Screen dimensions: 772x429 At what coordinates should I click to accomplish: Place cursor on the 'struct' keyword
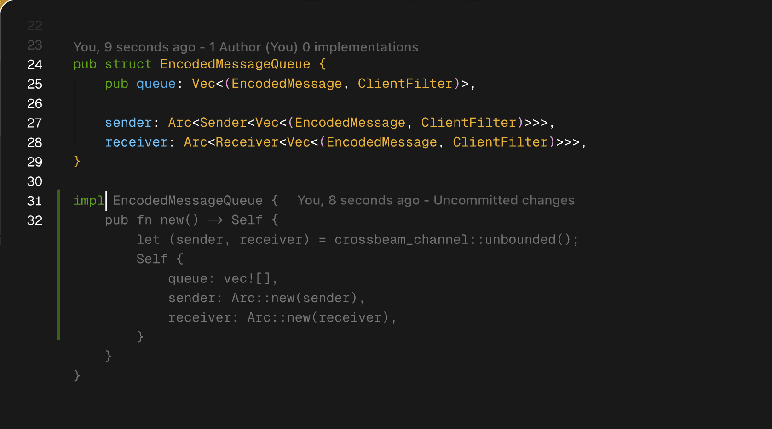coord(128,64)
